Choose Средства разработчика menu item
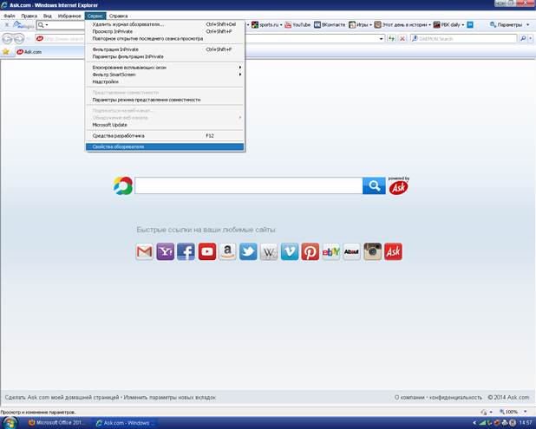536x429 pixels. click(165, 136)
